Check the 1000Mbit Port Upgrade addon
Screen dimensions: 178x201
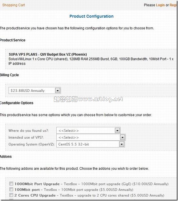coord(11,183)
